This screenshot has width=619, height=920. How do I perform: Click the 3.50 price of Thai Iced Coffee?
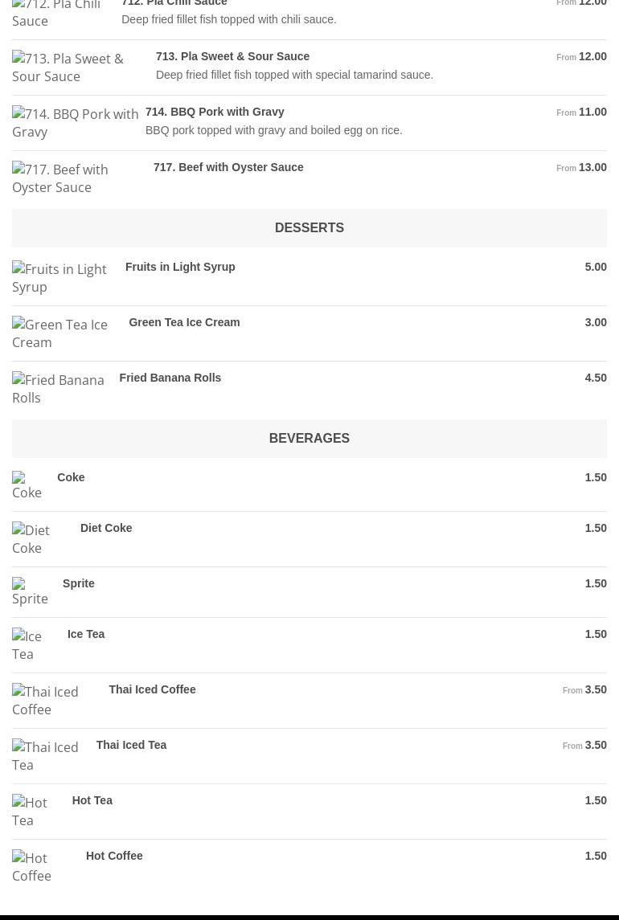click(596, 689)
